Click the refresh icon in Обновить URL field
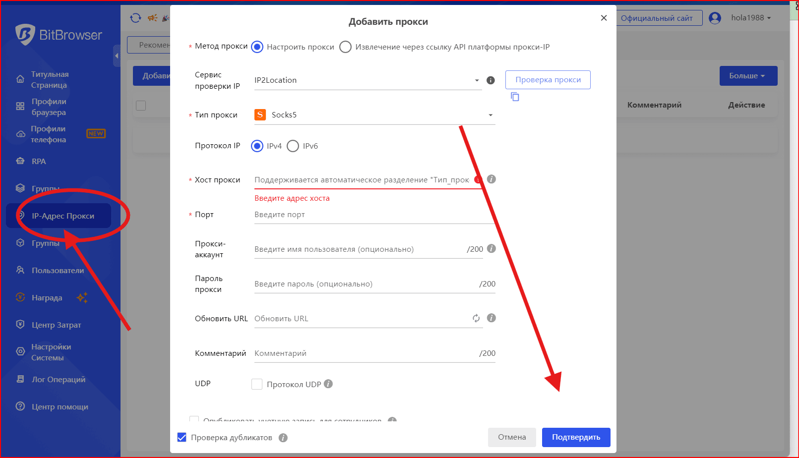This screenshot has width=799, height=458. pos(476,318)
